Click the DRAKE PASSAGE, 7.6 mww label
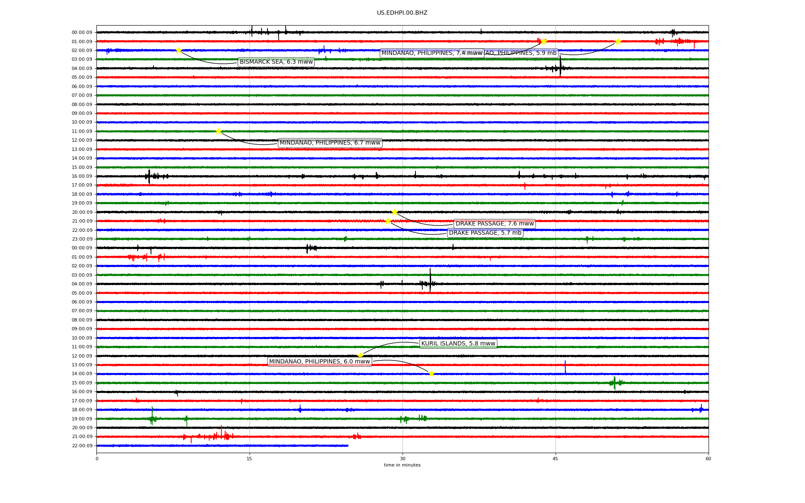 (x=494, y=224)
